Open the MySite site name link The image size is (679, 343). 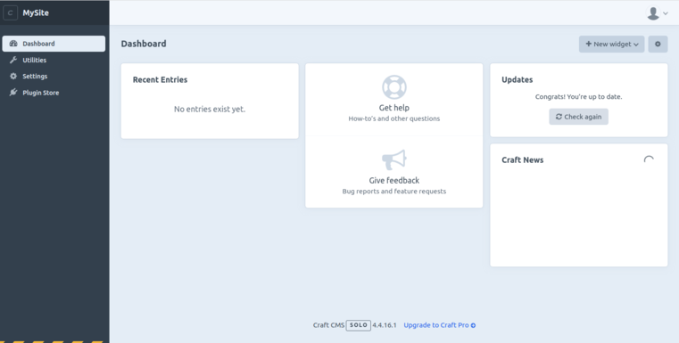coord(36,13)
